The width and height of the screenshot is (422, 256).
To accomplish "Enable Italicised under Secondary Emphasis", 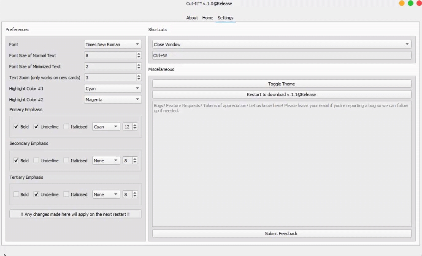I will click(66, 161).
